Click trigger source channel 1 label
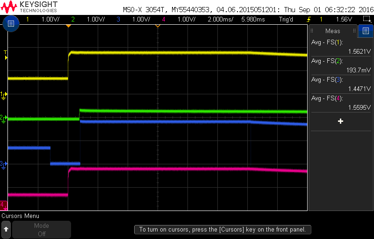The image size is (374, 239). coord(321,19)
